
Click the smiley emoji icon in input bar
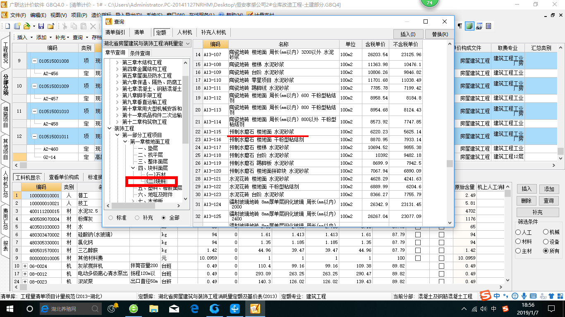(515, 296)
